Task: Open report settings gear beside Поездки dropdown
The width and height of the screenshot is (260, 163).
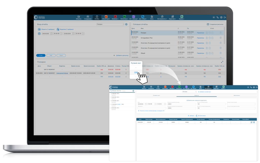Action: pos(126,24)
